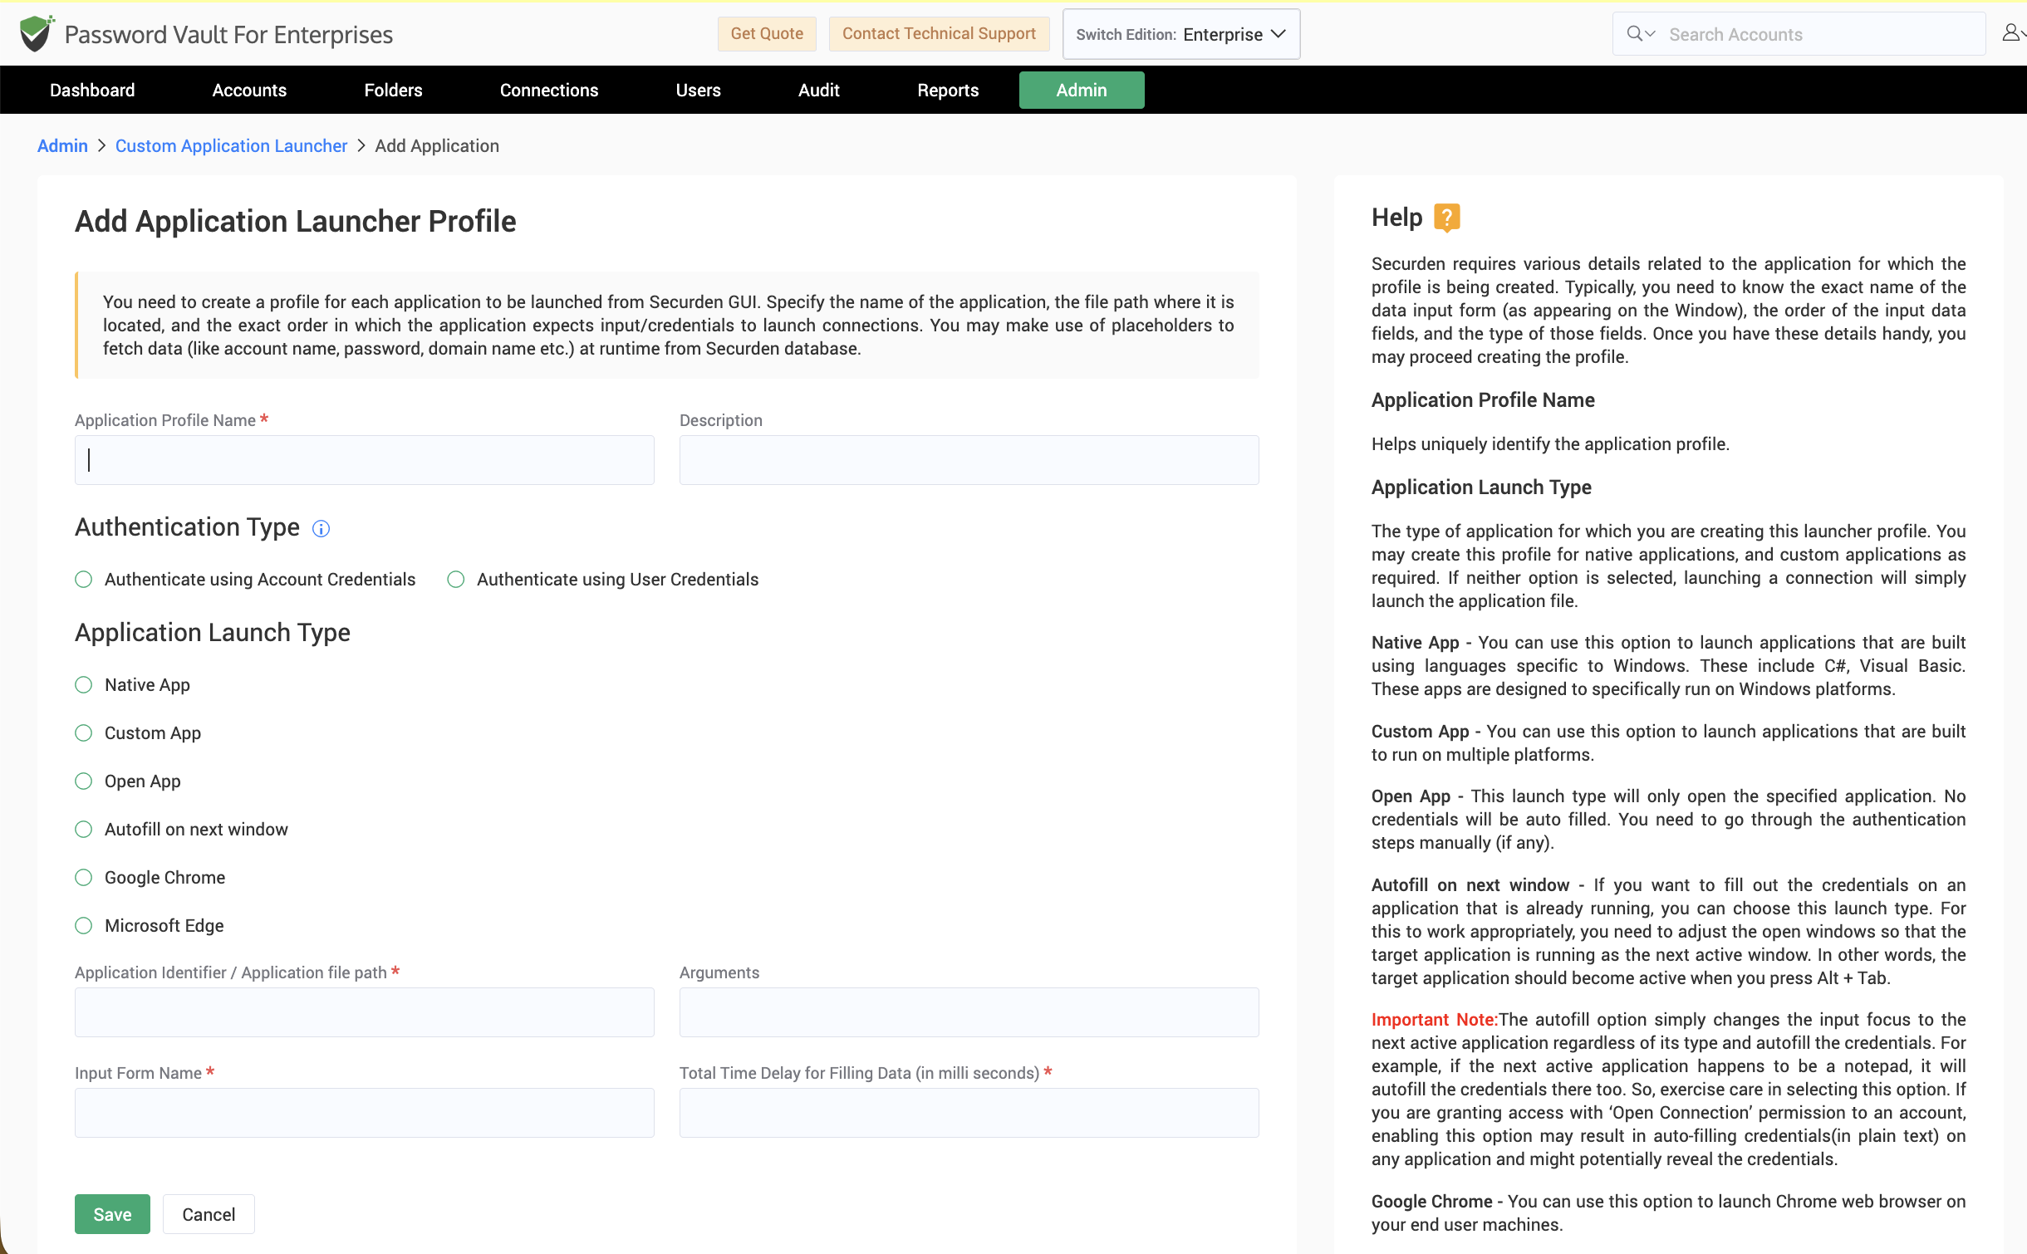Open the Audit tab

tap(819, 90)
